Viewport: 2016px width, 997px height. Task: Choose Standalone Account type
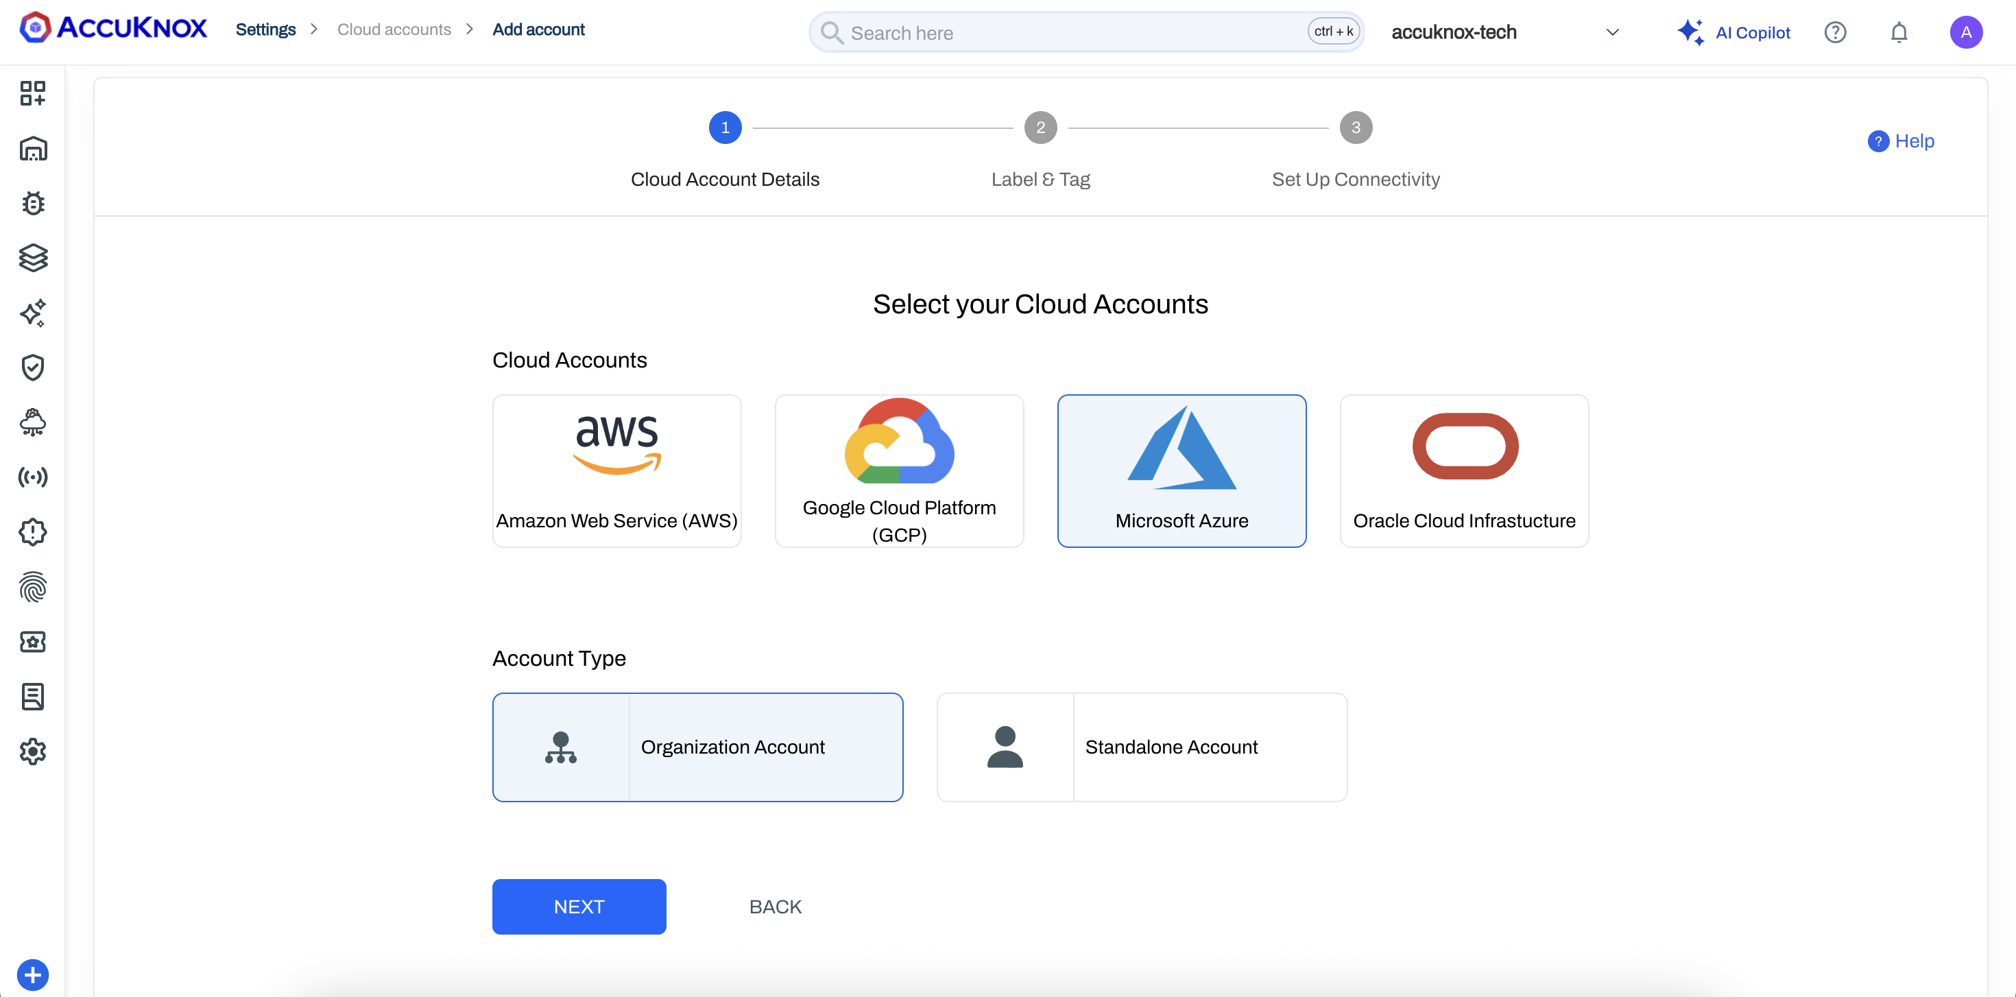[x=1142, y=747]
